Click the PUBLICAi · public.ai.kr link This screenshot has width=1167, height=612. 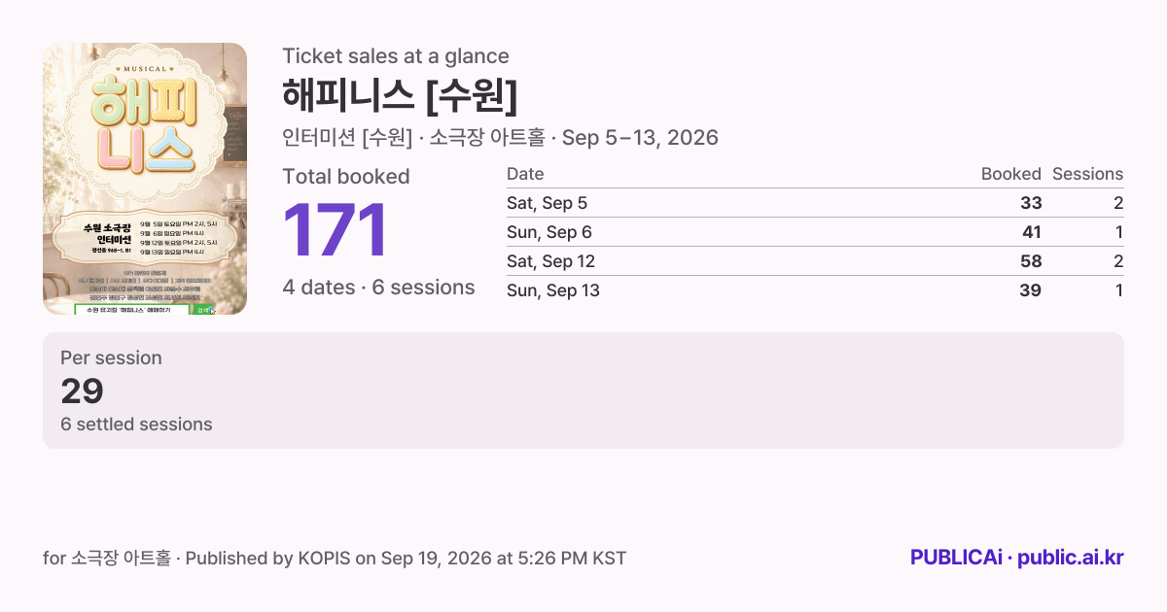click(1017, 558)
